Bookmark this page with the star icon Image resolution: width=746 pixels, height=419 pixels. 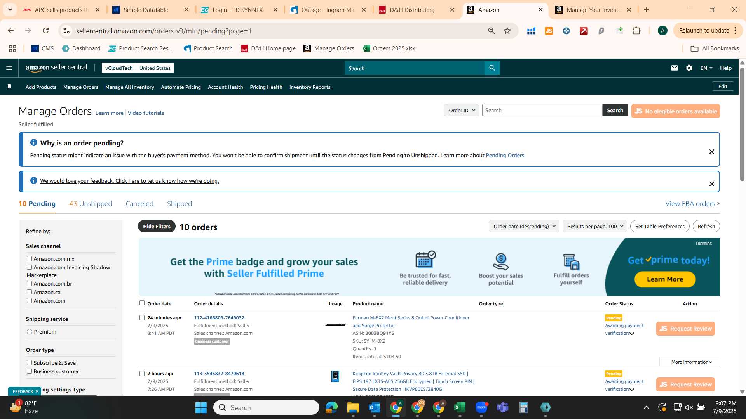(507, 31)
